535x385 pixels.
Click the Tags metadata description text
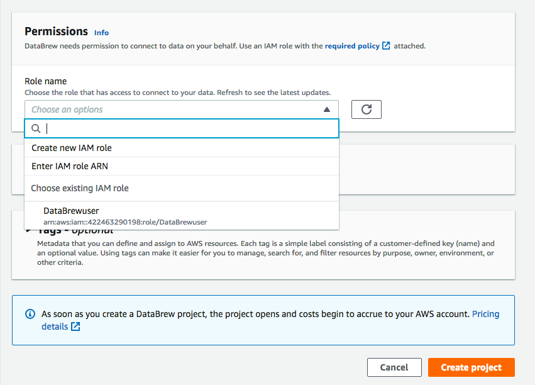pos(266,253)
